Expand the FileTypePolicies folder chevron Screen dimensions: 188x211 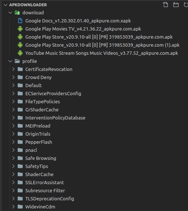[x=13, y=101]
